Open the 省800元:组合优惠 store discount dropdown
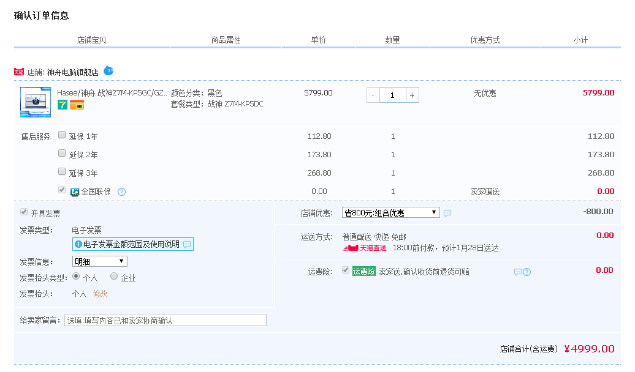The width and height of the screenshot is (635, 372). [x=391, y=213]
